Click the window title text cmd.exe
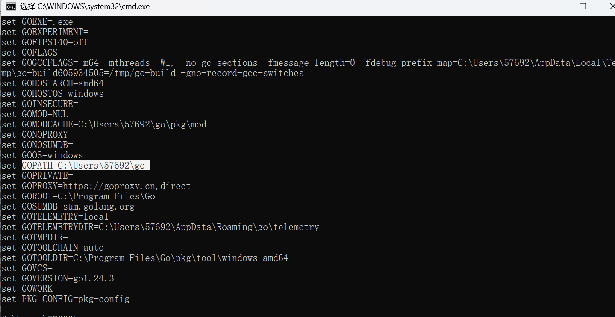 (85, 6)
